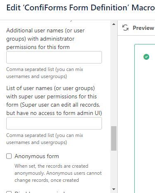Screen dimensions: 155x193
Task: Click the 'Additional user names' field label
Action: (x=46, y=39)
